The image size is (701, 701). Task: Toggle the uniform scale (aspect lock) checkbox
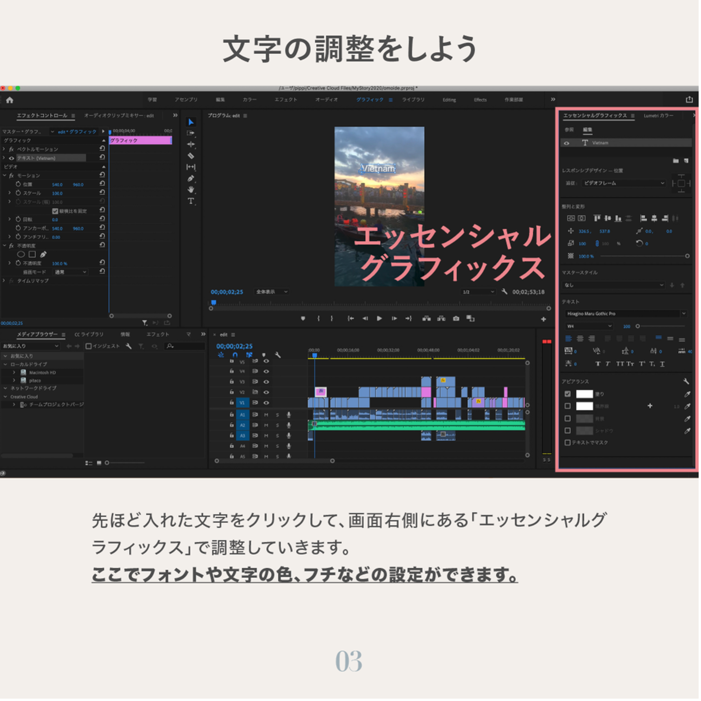point(55,212)
